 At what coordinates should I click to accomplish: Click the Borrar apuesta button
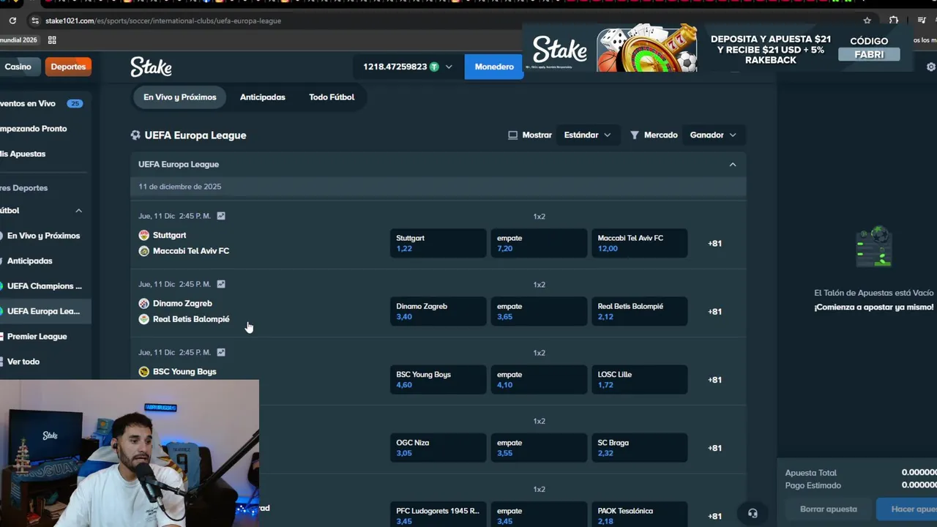(x=828, y=509)
